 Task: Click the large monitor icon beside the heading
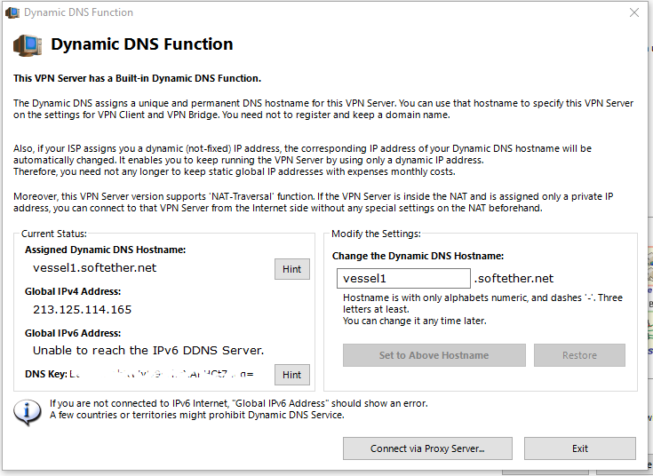pyautogui.click(x=28, y=45)
